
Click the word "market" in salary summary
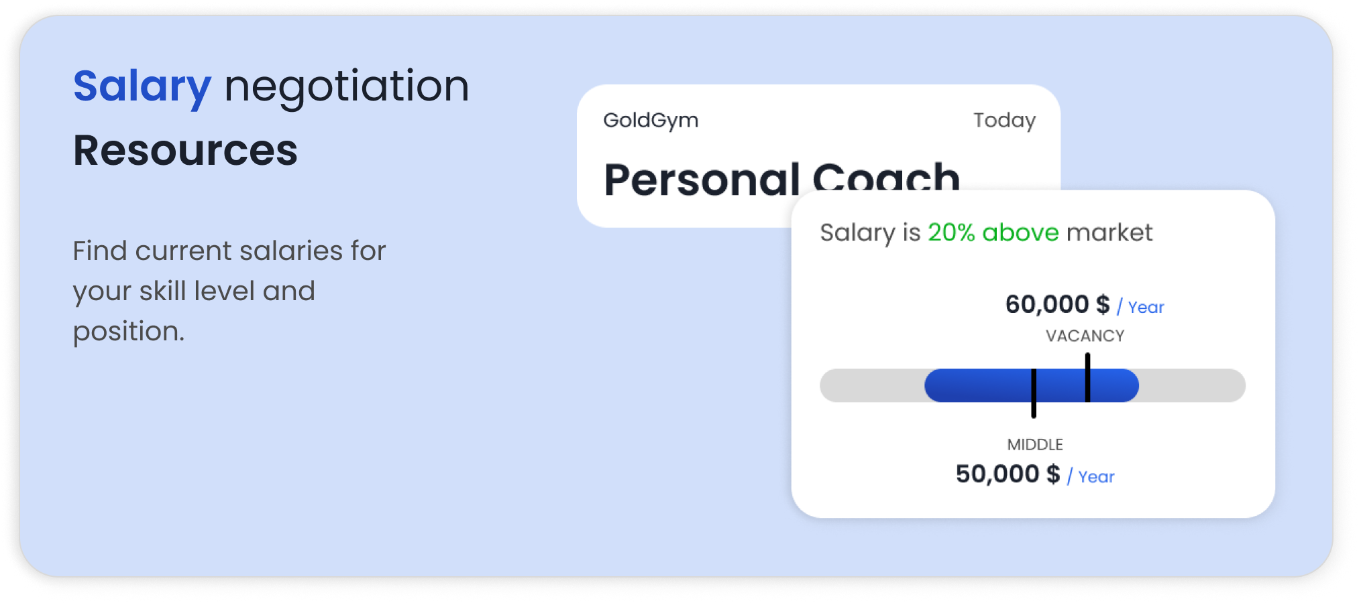tap(1109, 233)
